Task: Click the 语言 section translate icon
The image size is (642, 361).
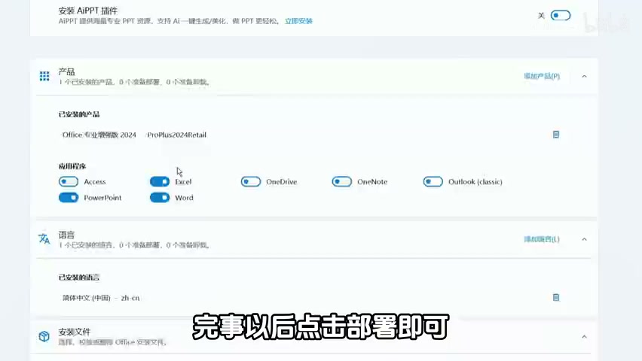Action: click(44, 238)
